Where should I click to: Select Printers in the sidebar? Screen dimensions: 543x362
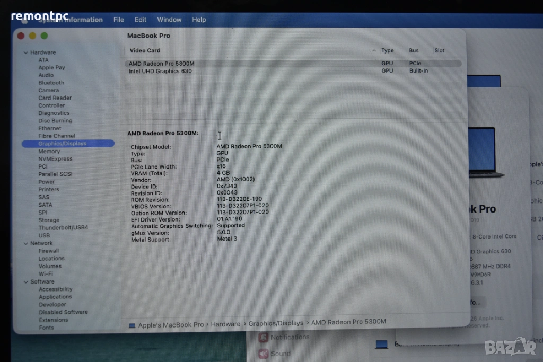[x=48, y=189]
